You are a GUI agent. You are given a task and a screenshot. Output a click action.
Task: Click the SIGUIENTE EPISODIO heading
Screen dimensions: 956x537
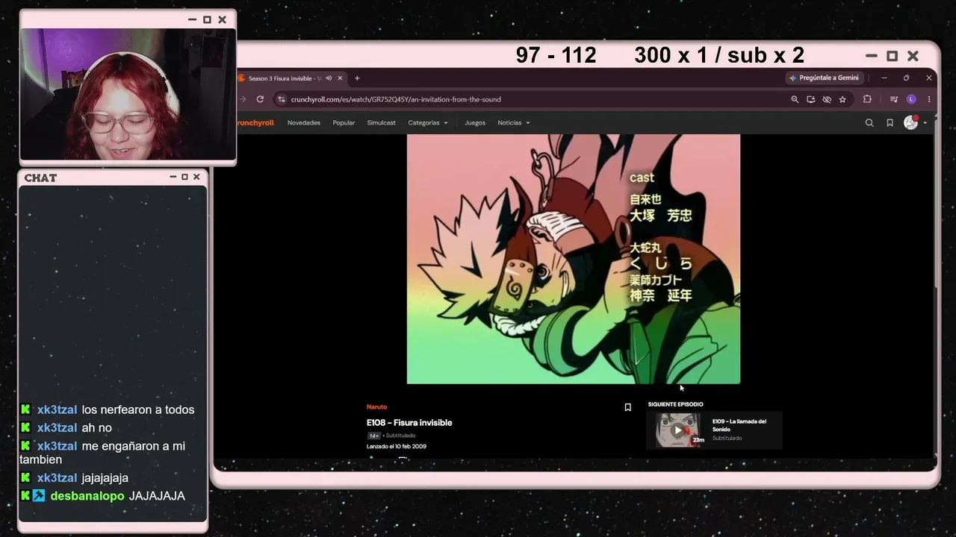pyautogui.click(x=675, y=404)
